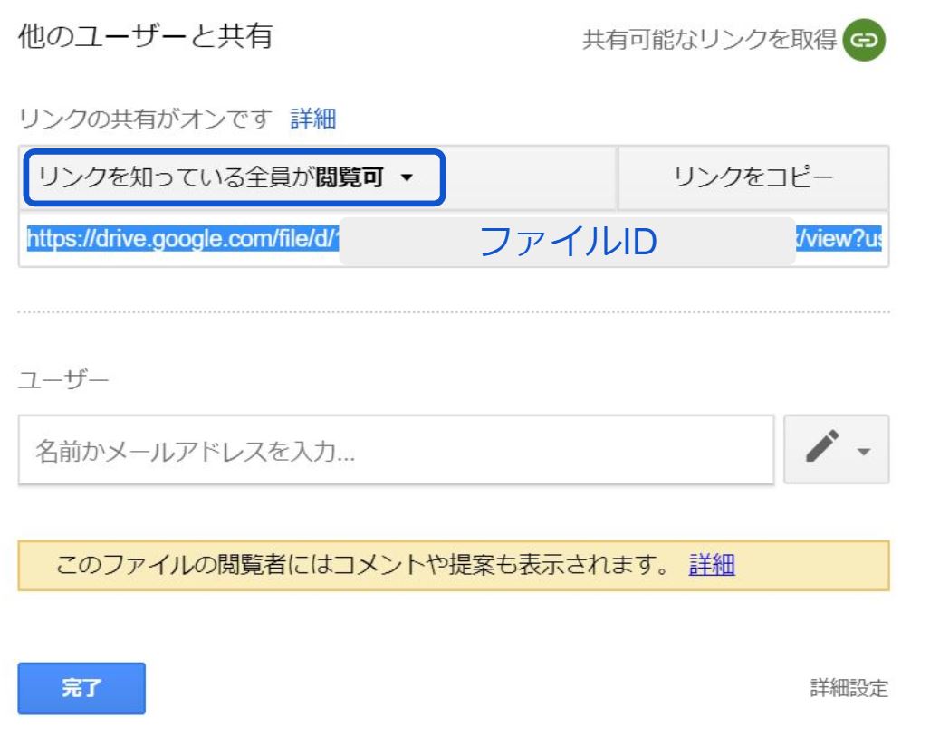
Task: Click the 'リンクをコピー' button
Action: (753, 177)
